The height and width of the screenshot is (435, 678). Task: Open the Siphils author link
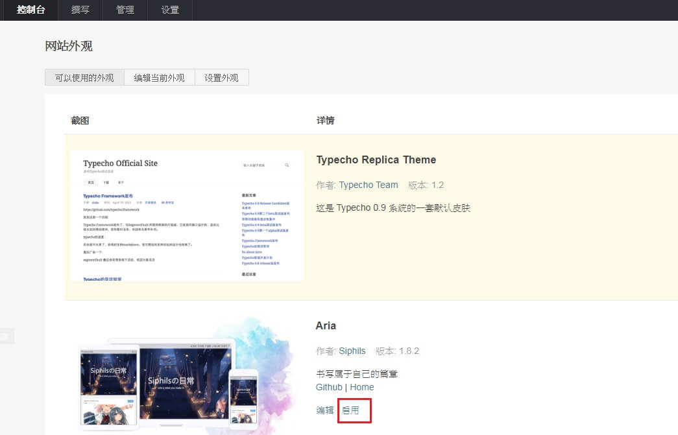(x=352, y=351)
